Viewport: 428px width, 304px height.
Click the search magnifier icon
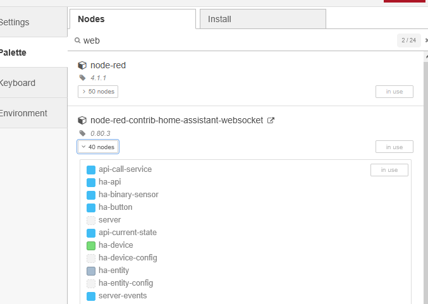77,40
